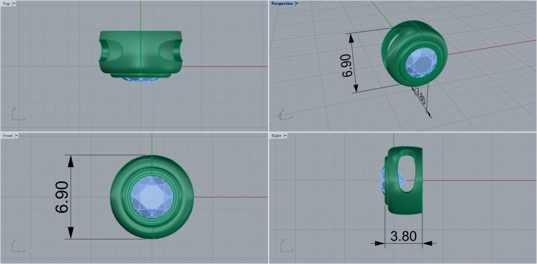Click the world axes icon in Front viewport
This screenshot has width=537, height=264.
coord(17,247)
